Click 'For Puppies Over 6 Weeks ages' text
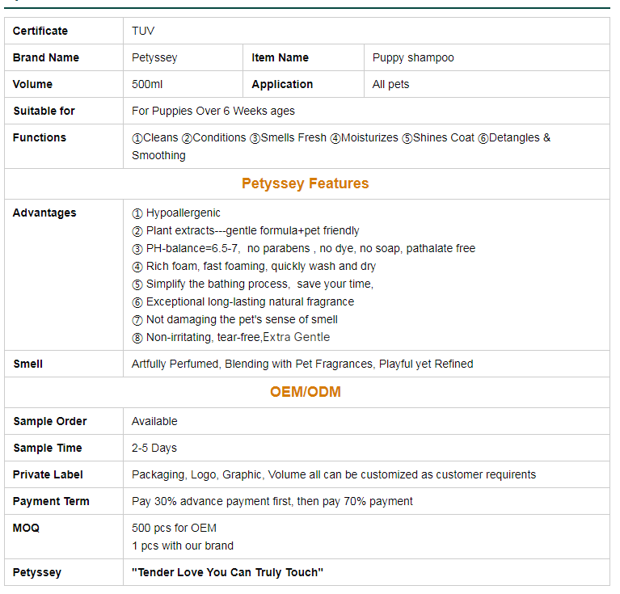 tap(213, 111)
